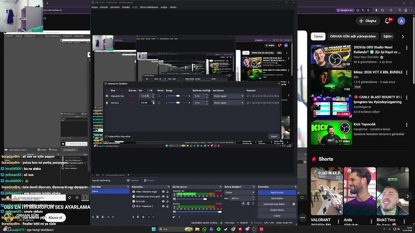Open YouTube notifications bell
The height and width of the screenshot is (233, 415).
coord(387,21)
